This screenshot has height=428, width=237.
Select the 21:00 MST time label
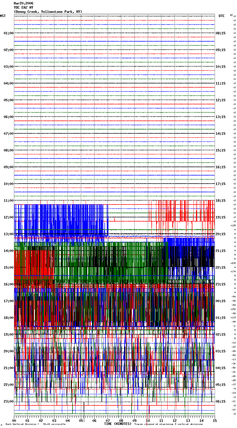(x=9, y=368)
